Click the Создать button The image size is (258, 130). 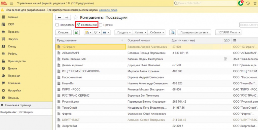[63, 32]
